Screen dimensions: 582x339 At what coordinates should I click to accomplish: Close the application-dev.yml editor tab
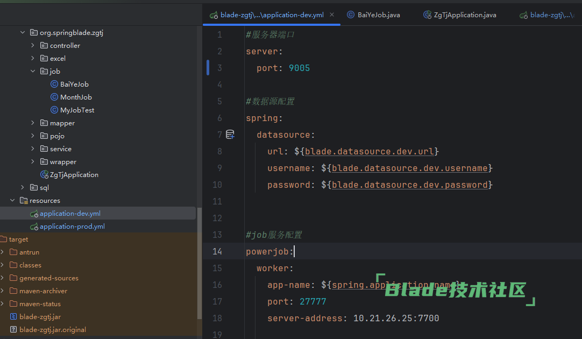pos(332,15)
